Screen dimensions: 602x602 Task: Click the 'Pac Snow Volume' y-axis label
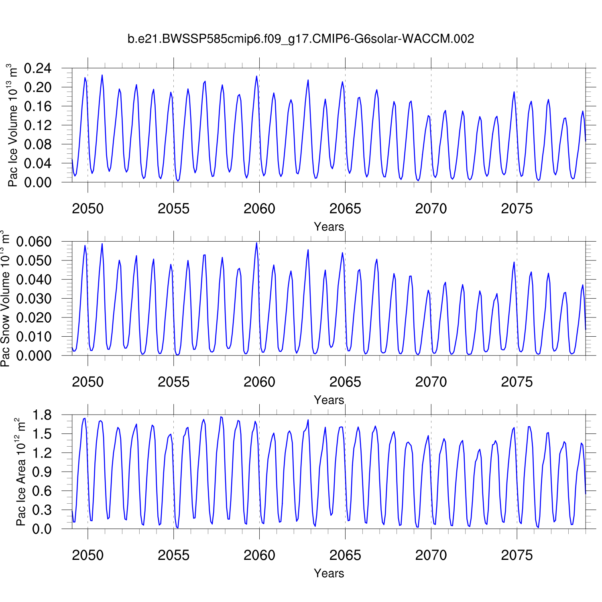tap(5, 299)
